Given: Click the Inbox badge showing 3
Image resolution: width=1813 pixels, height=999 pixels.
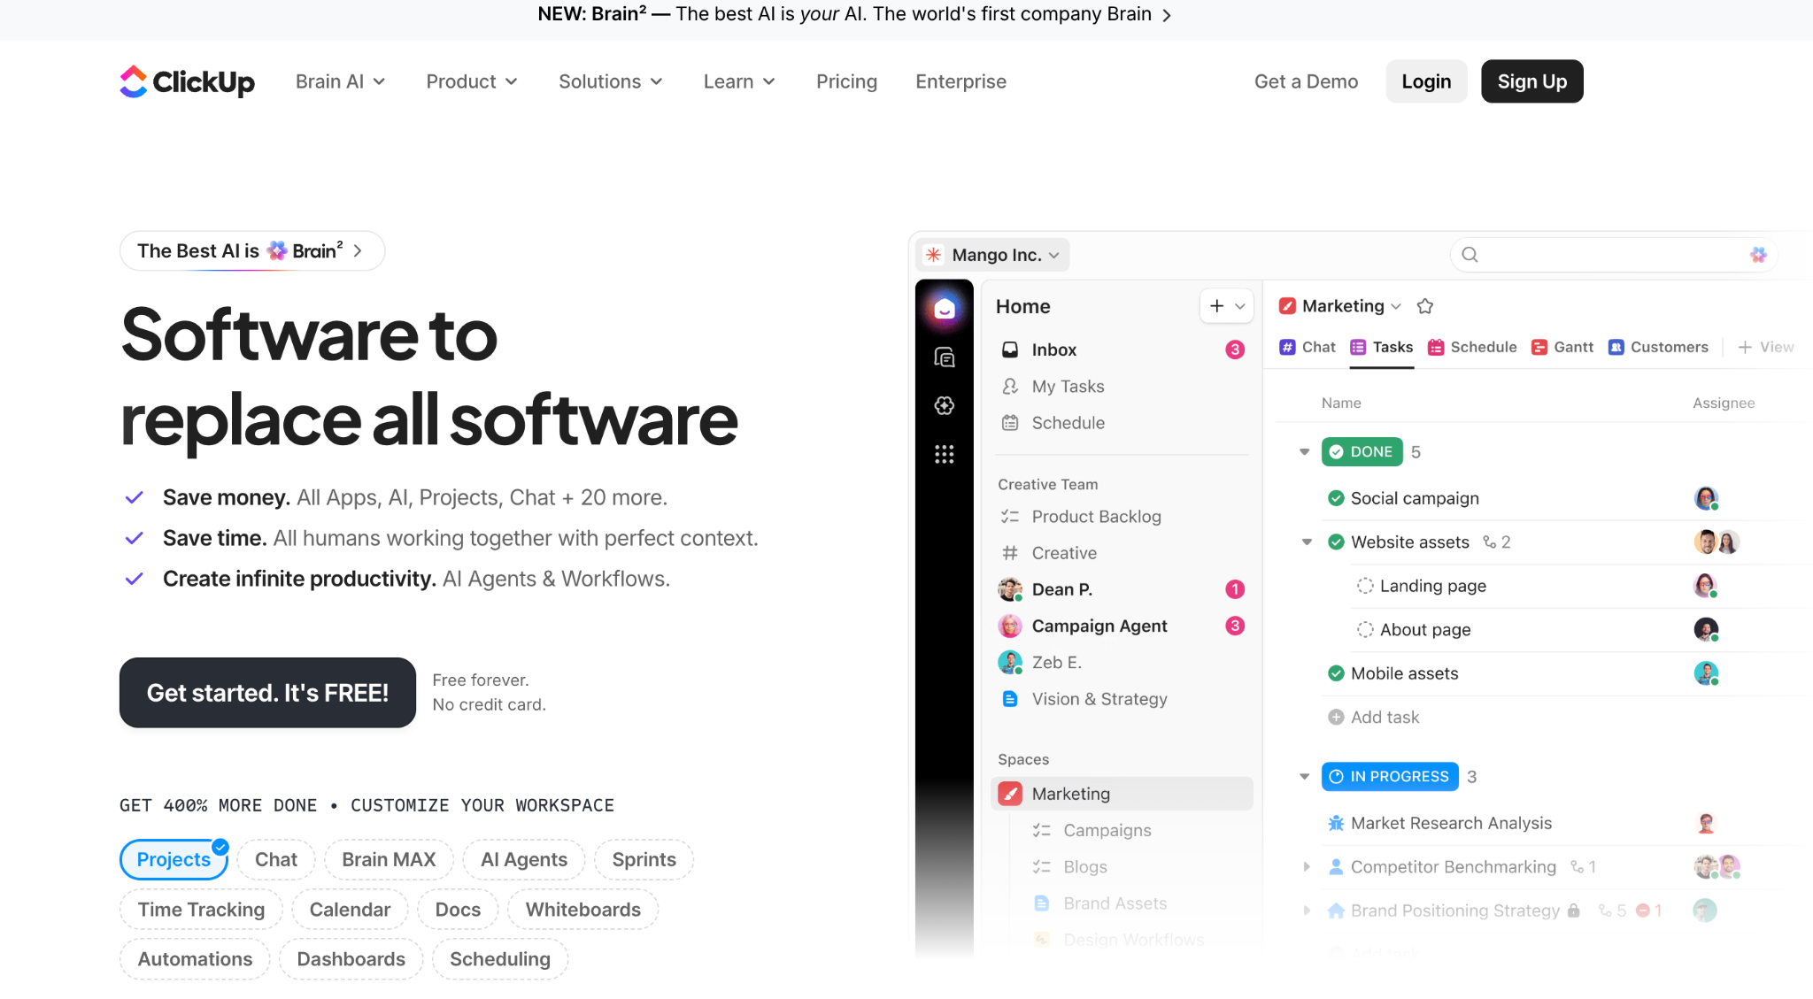Looking at the screenshot, I should (x=1235, y=350).
